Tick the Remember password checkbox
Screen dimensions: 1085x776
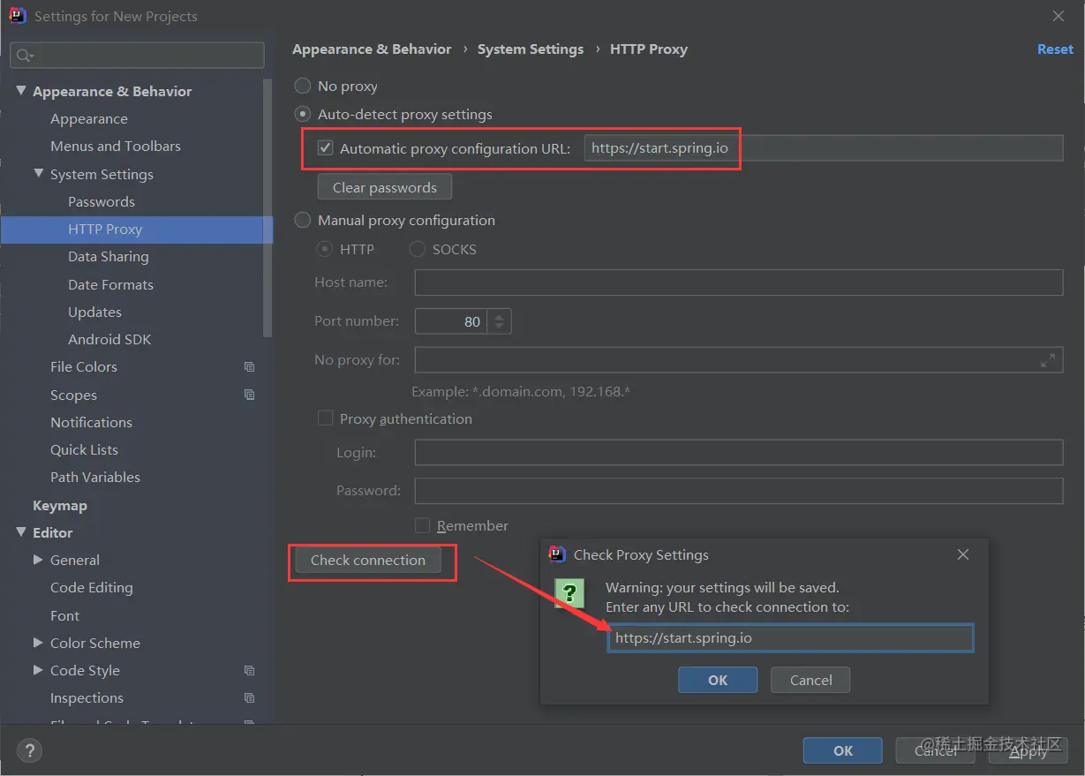[x=422, y=525]
